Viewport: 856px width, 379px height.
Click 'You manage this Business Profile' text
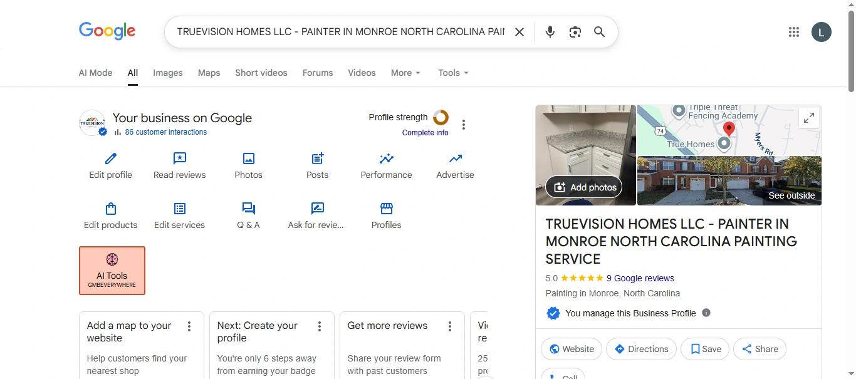click(630, 313)
